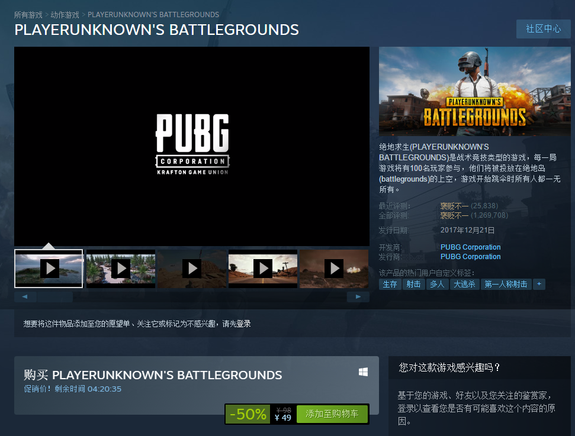Open the 动作游戏 breadcrumb link

65,15
